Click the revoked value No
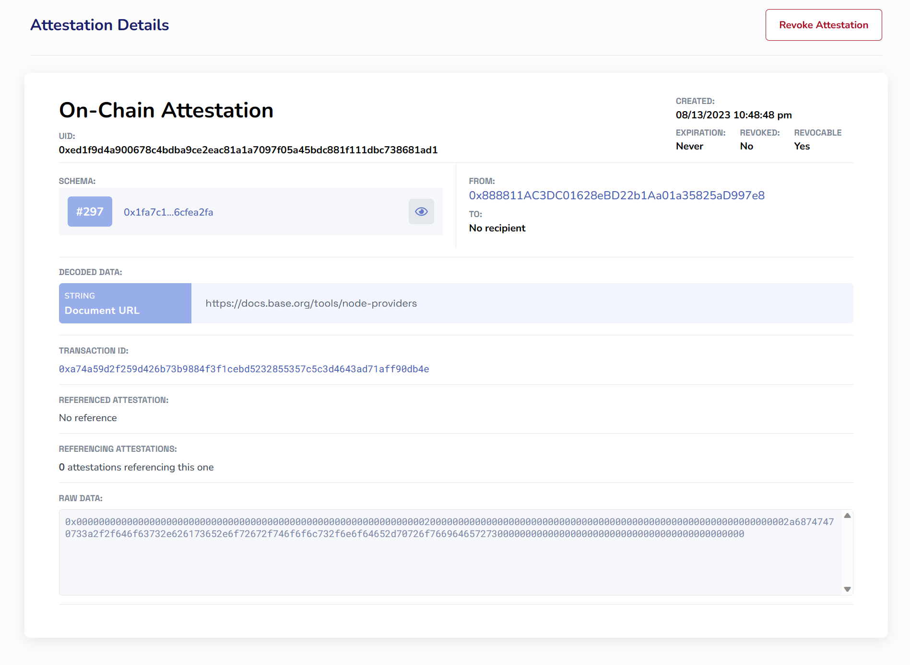910x665 pixels. tap(746, 146)
